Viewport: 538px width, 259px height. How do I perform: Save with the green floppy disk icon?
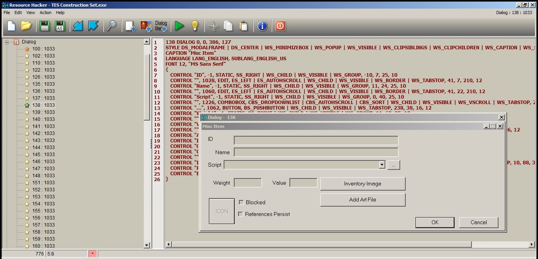[x=45, y=26]
